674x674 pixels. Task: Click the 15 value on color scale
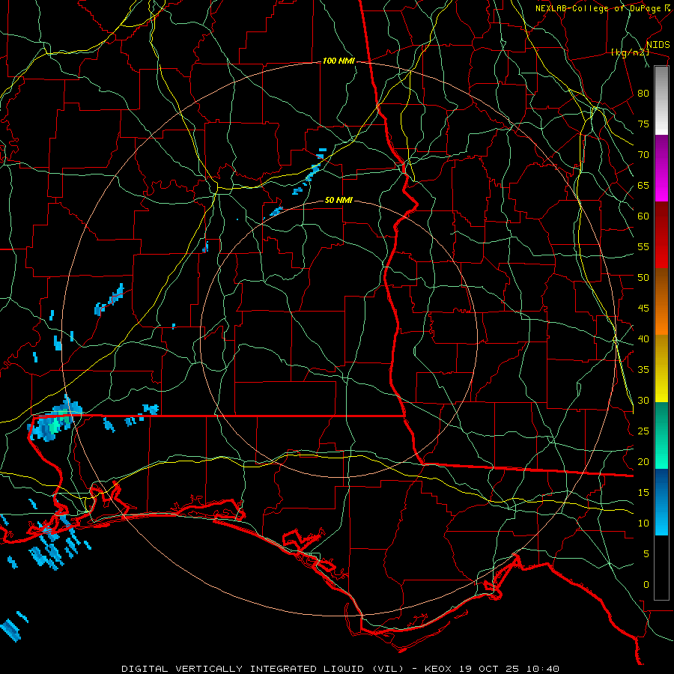[x=643, y=492]
